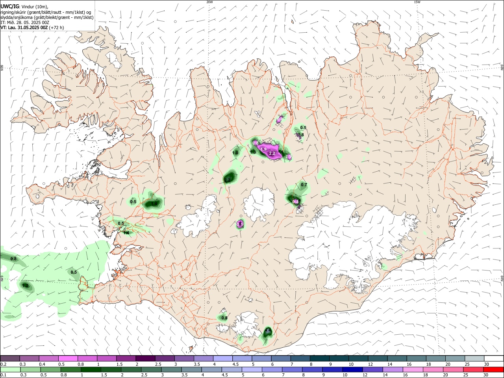Pick the bright pink snow swatch between 0.5 and 0.8
Screen dimensions: 504x378
[x=68, y=358]
